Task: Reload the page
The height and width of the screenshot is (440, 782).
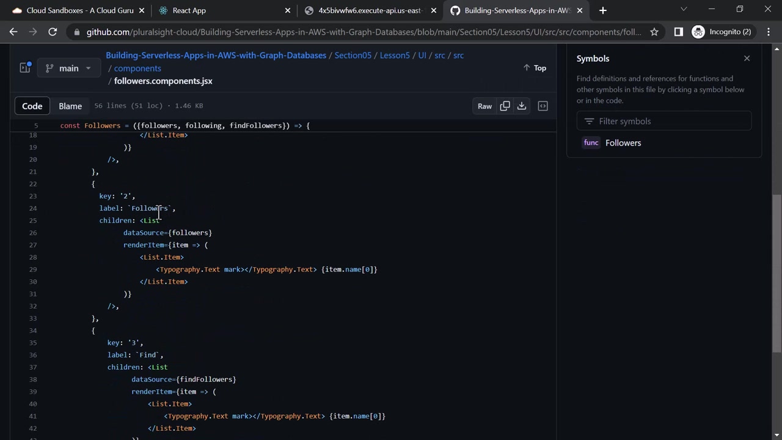Action: pos(53,32)
